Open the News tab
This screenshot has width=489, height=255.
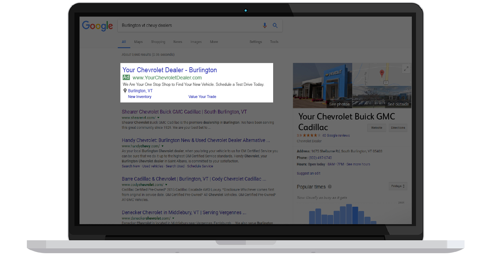pyautogui.click(x=178, y=42)
